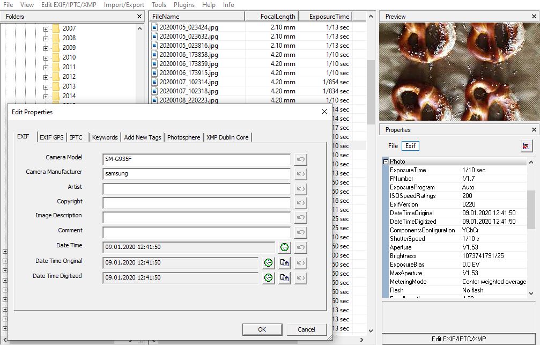This screenshot has height=345, width=540.
Task: Cancel the Edit Properties dialog
Action: click(306, 329)
